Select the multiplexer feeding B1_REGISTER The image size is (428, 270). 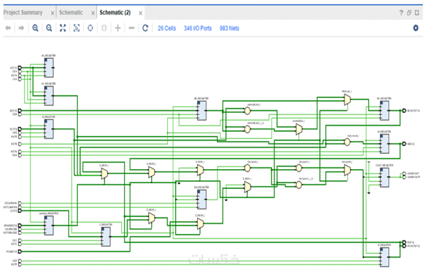tap(347, 99)
